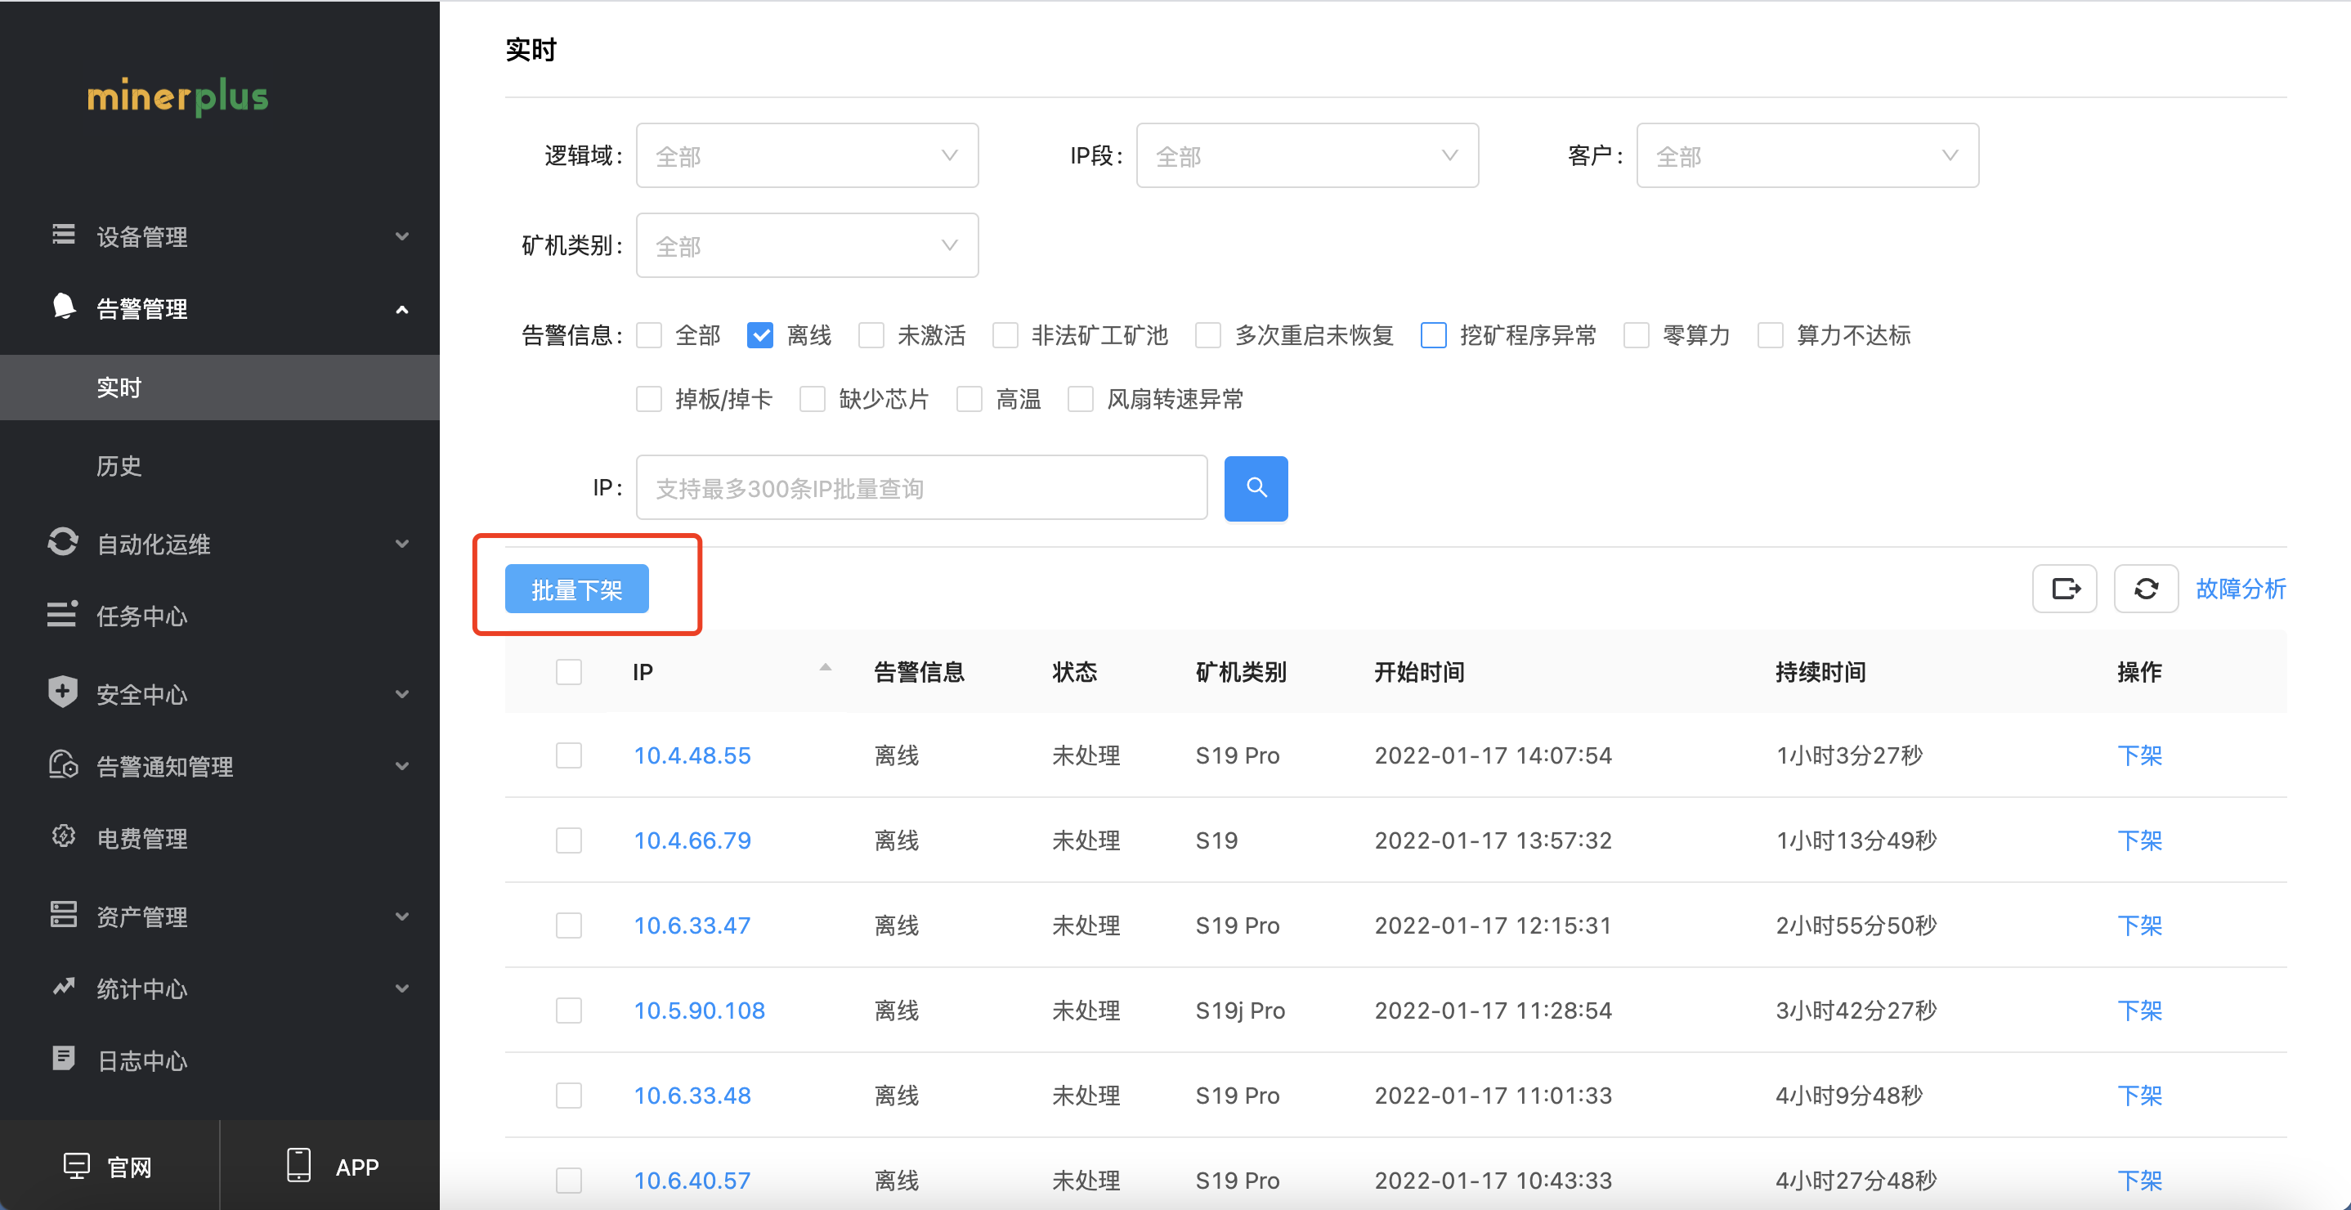The width and height of the screenshot is (2351, 1210).
Task: Click the export icon button
Action: pyautogui.click(x=2064, y=589)
